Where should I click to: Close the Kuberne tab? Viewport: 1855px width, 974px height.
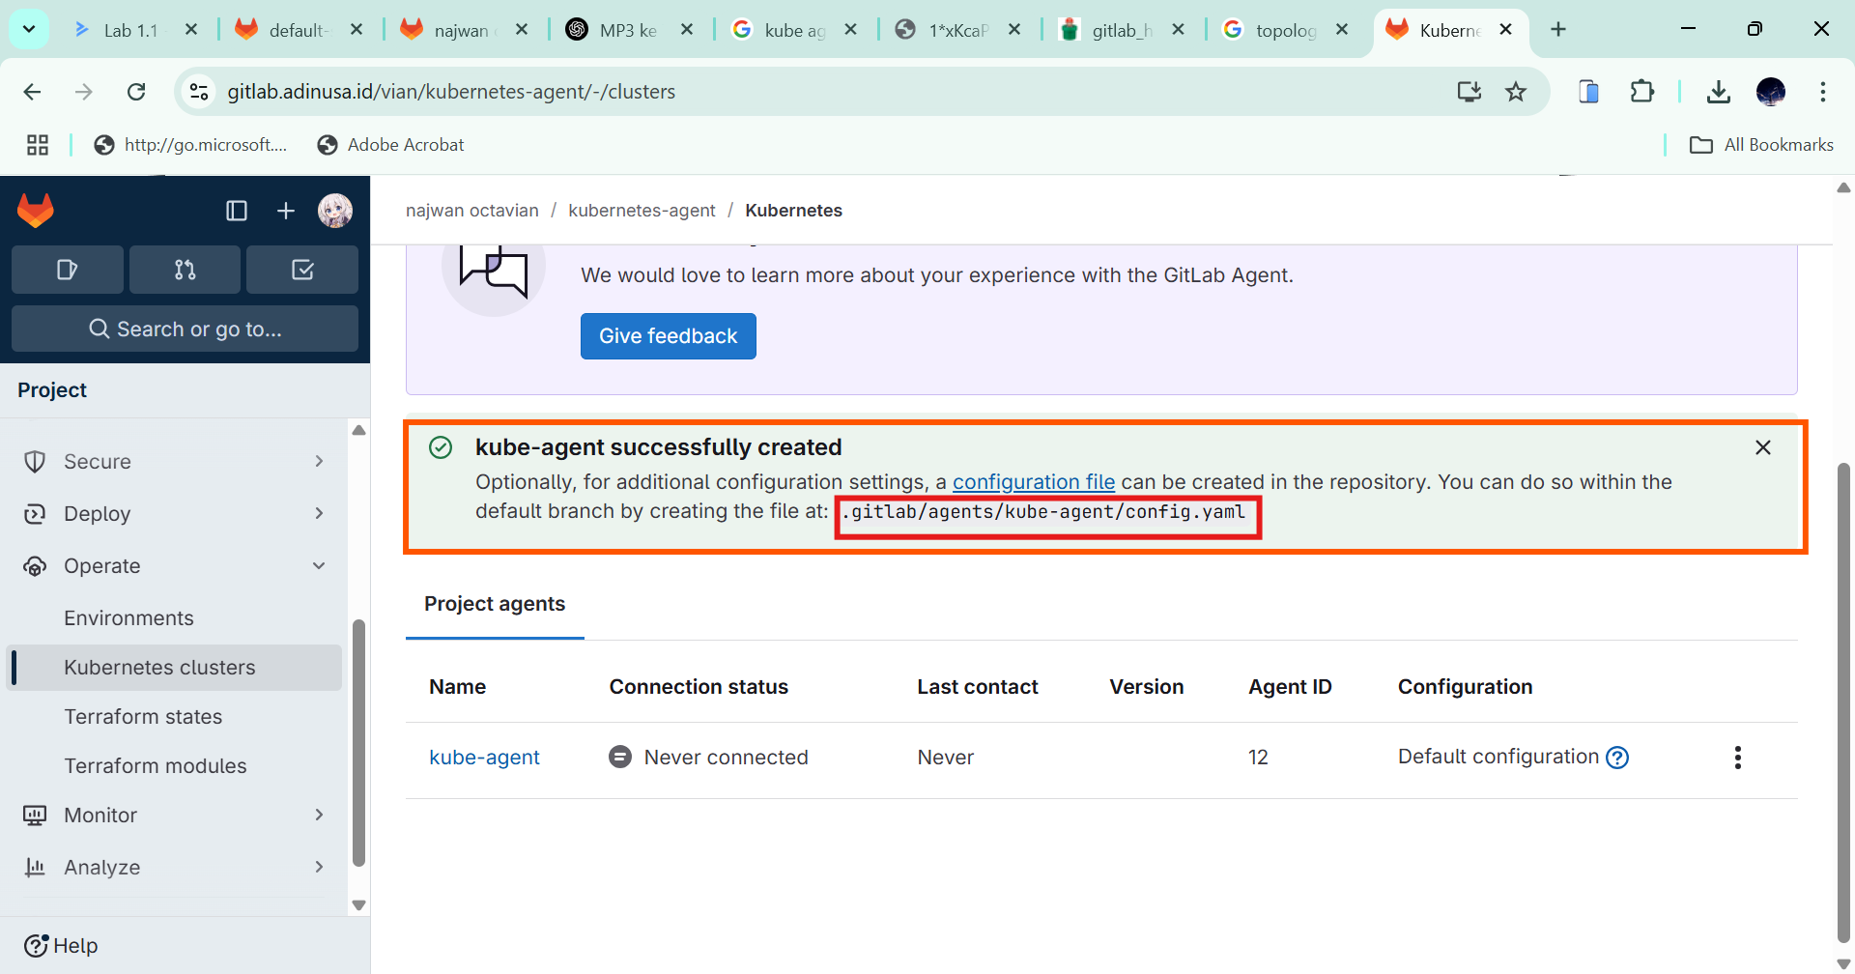tap(1505, 30)
